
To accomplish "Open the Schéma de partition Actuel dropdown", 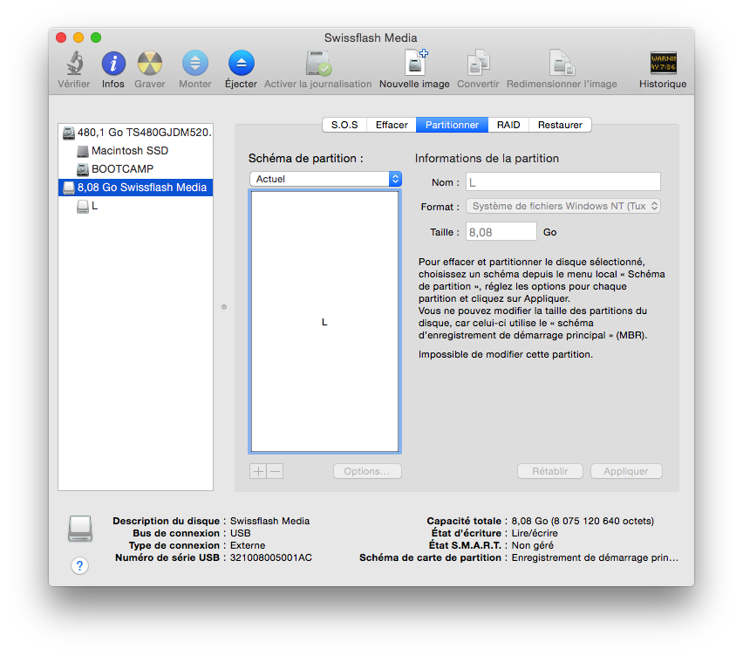I will point(325,179).
